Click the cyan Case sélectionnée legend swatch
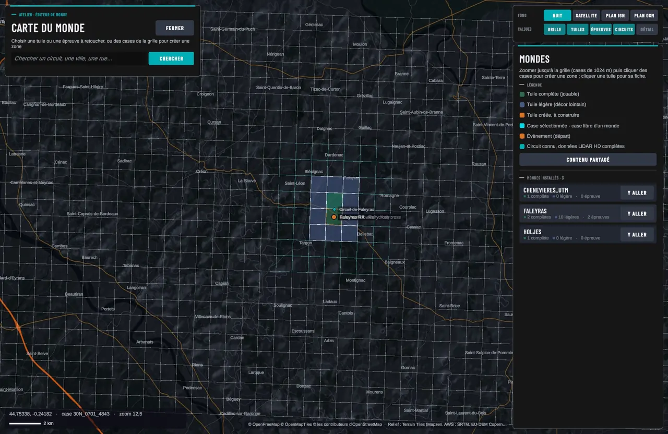The width and height of the screenshot is (668, 434). (x=522, y=126)
